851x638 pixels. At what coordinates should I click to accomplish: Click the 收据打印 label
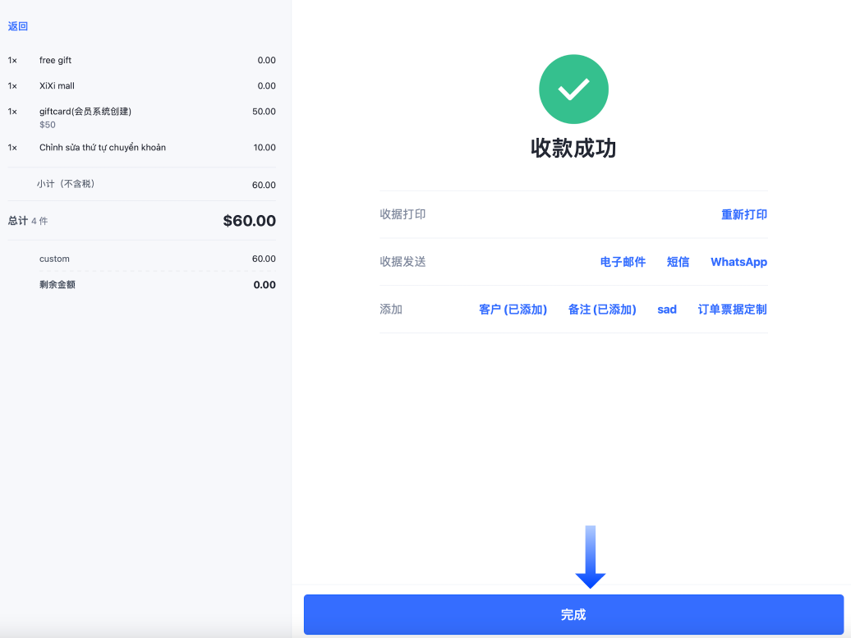pyautogui.click(x=402, y=214)
